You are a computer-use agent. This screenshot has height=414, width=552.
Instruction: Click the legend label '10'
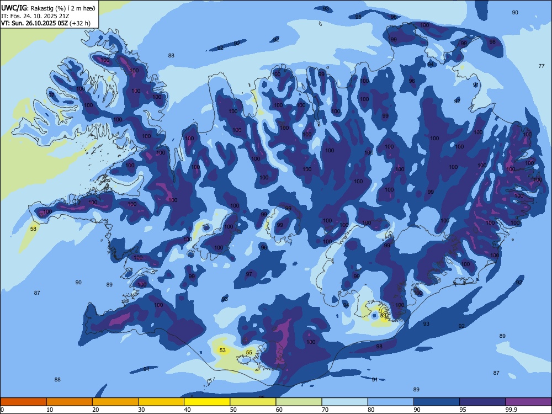pos(50,410)
